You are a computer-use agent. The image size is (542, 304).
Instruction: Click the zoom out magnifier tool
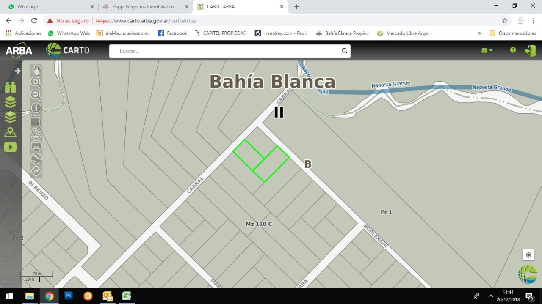36,95
